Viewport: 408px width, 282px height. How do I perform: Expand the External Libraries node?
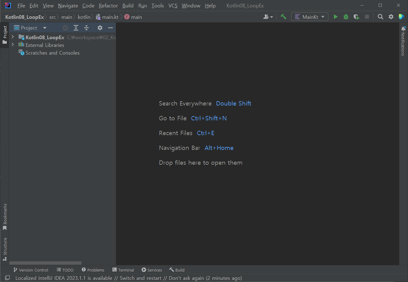(x=13, y=44)
